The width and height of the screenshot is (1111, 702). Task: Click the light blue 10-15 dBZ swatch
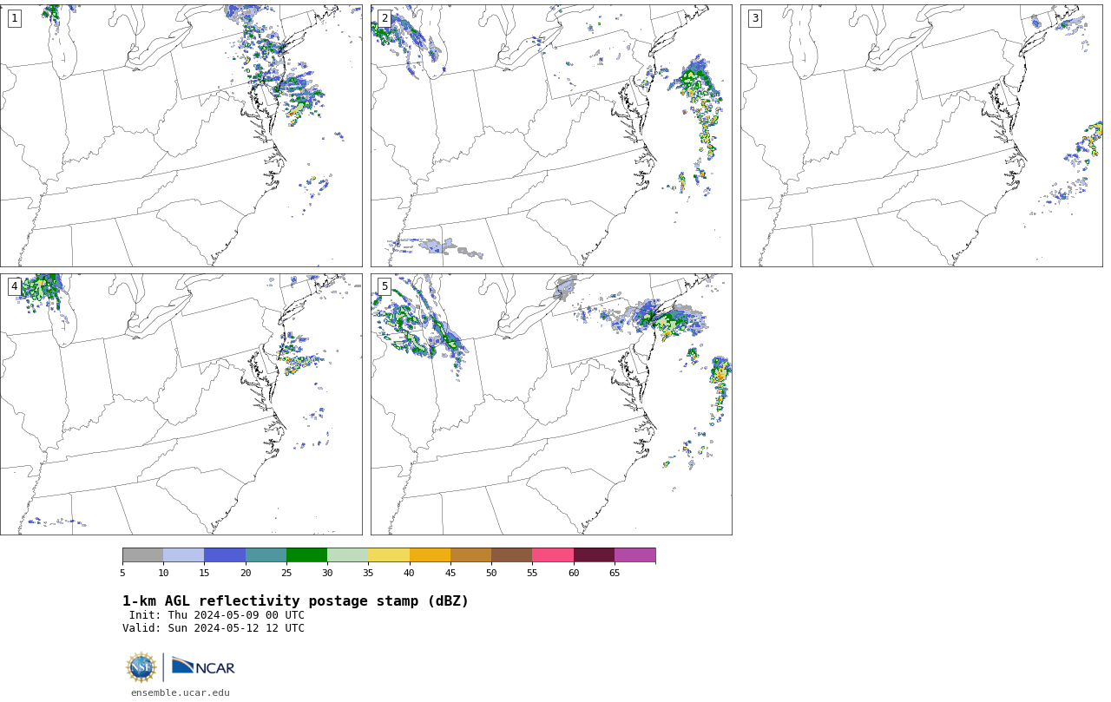click(x=183, y=555)
